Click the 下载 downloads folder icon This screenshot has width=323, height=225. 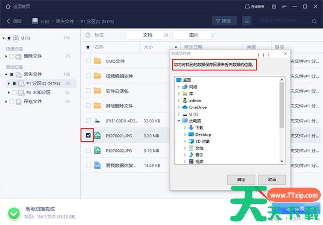tap(191, 127)
